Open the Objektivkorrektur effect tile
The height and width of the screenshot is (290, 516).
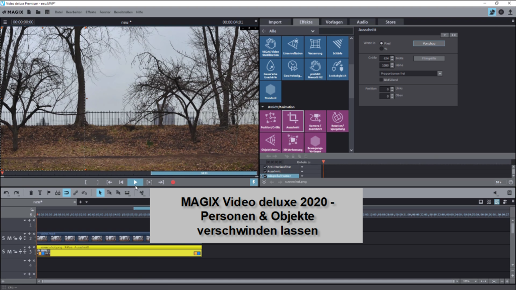271,142
